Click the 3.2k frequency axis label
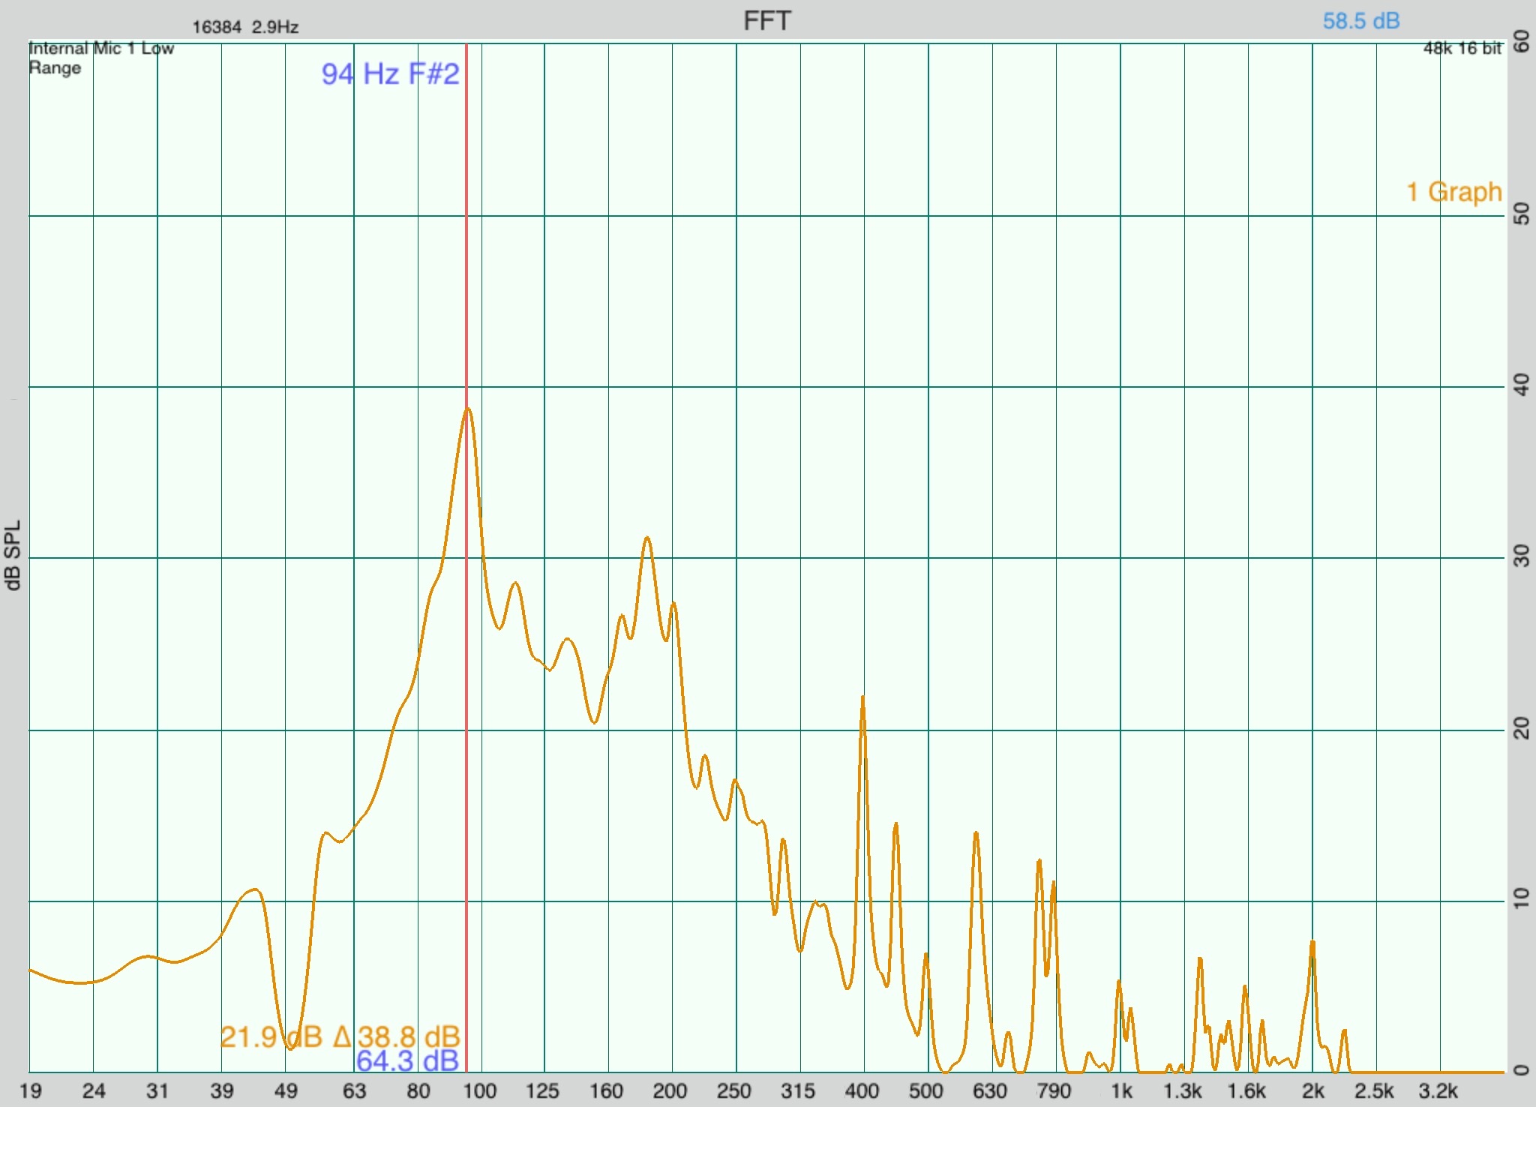Image resolution: width=1536 pixels, height=1152 pixels. click(1438, 1091)
